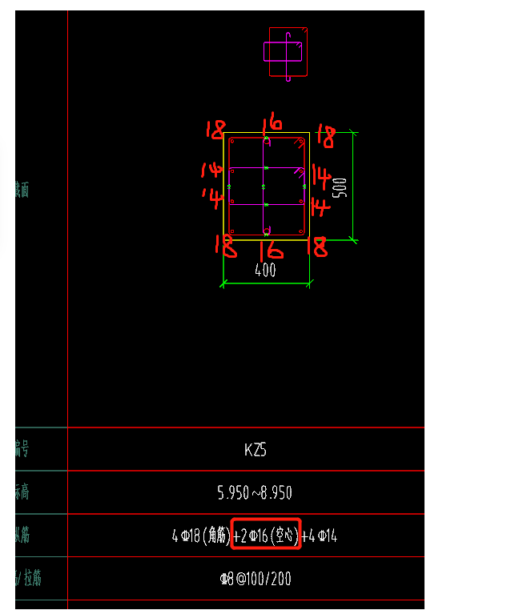Select the "KZ5" column number text
Viewport: 507px width, 610px height.
[256, 450]
